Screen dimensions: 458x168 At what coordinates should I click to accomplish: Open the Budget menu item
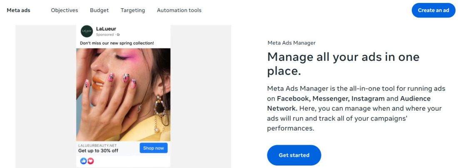click(99, 10)
